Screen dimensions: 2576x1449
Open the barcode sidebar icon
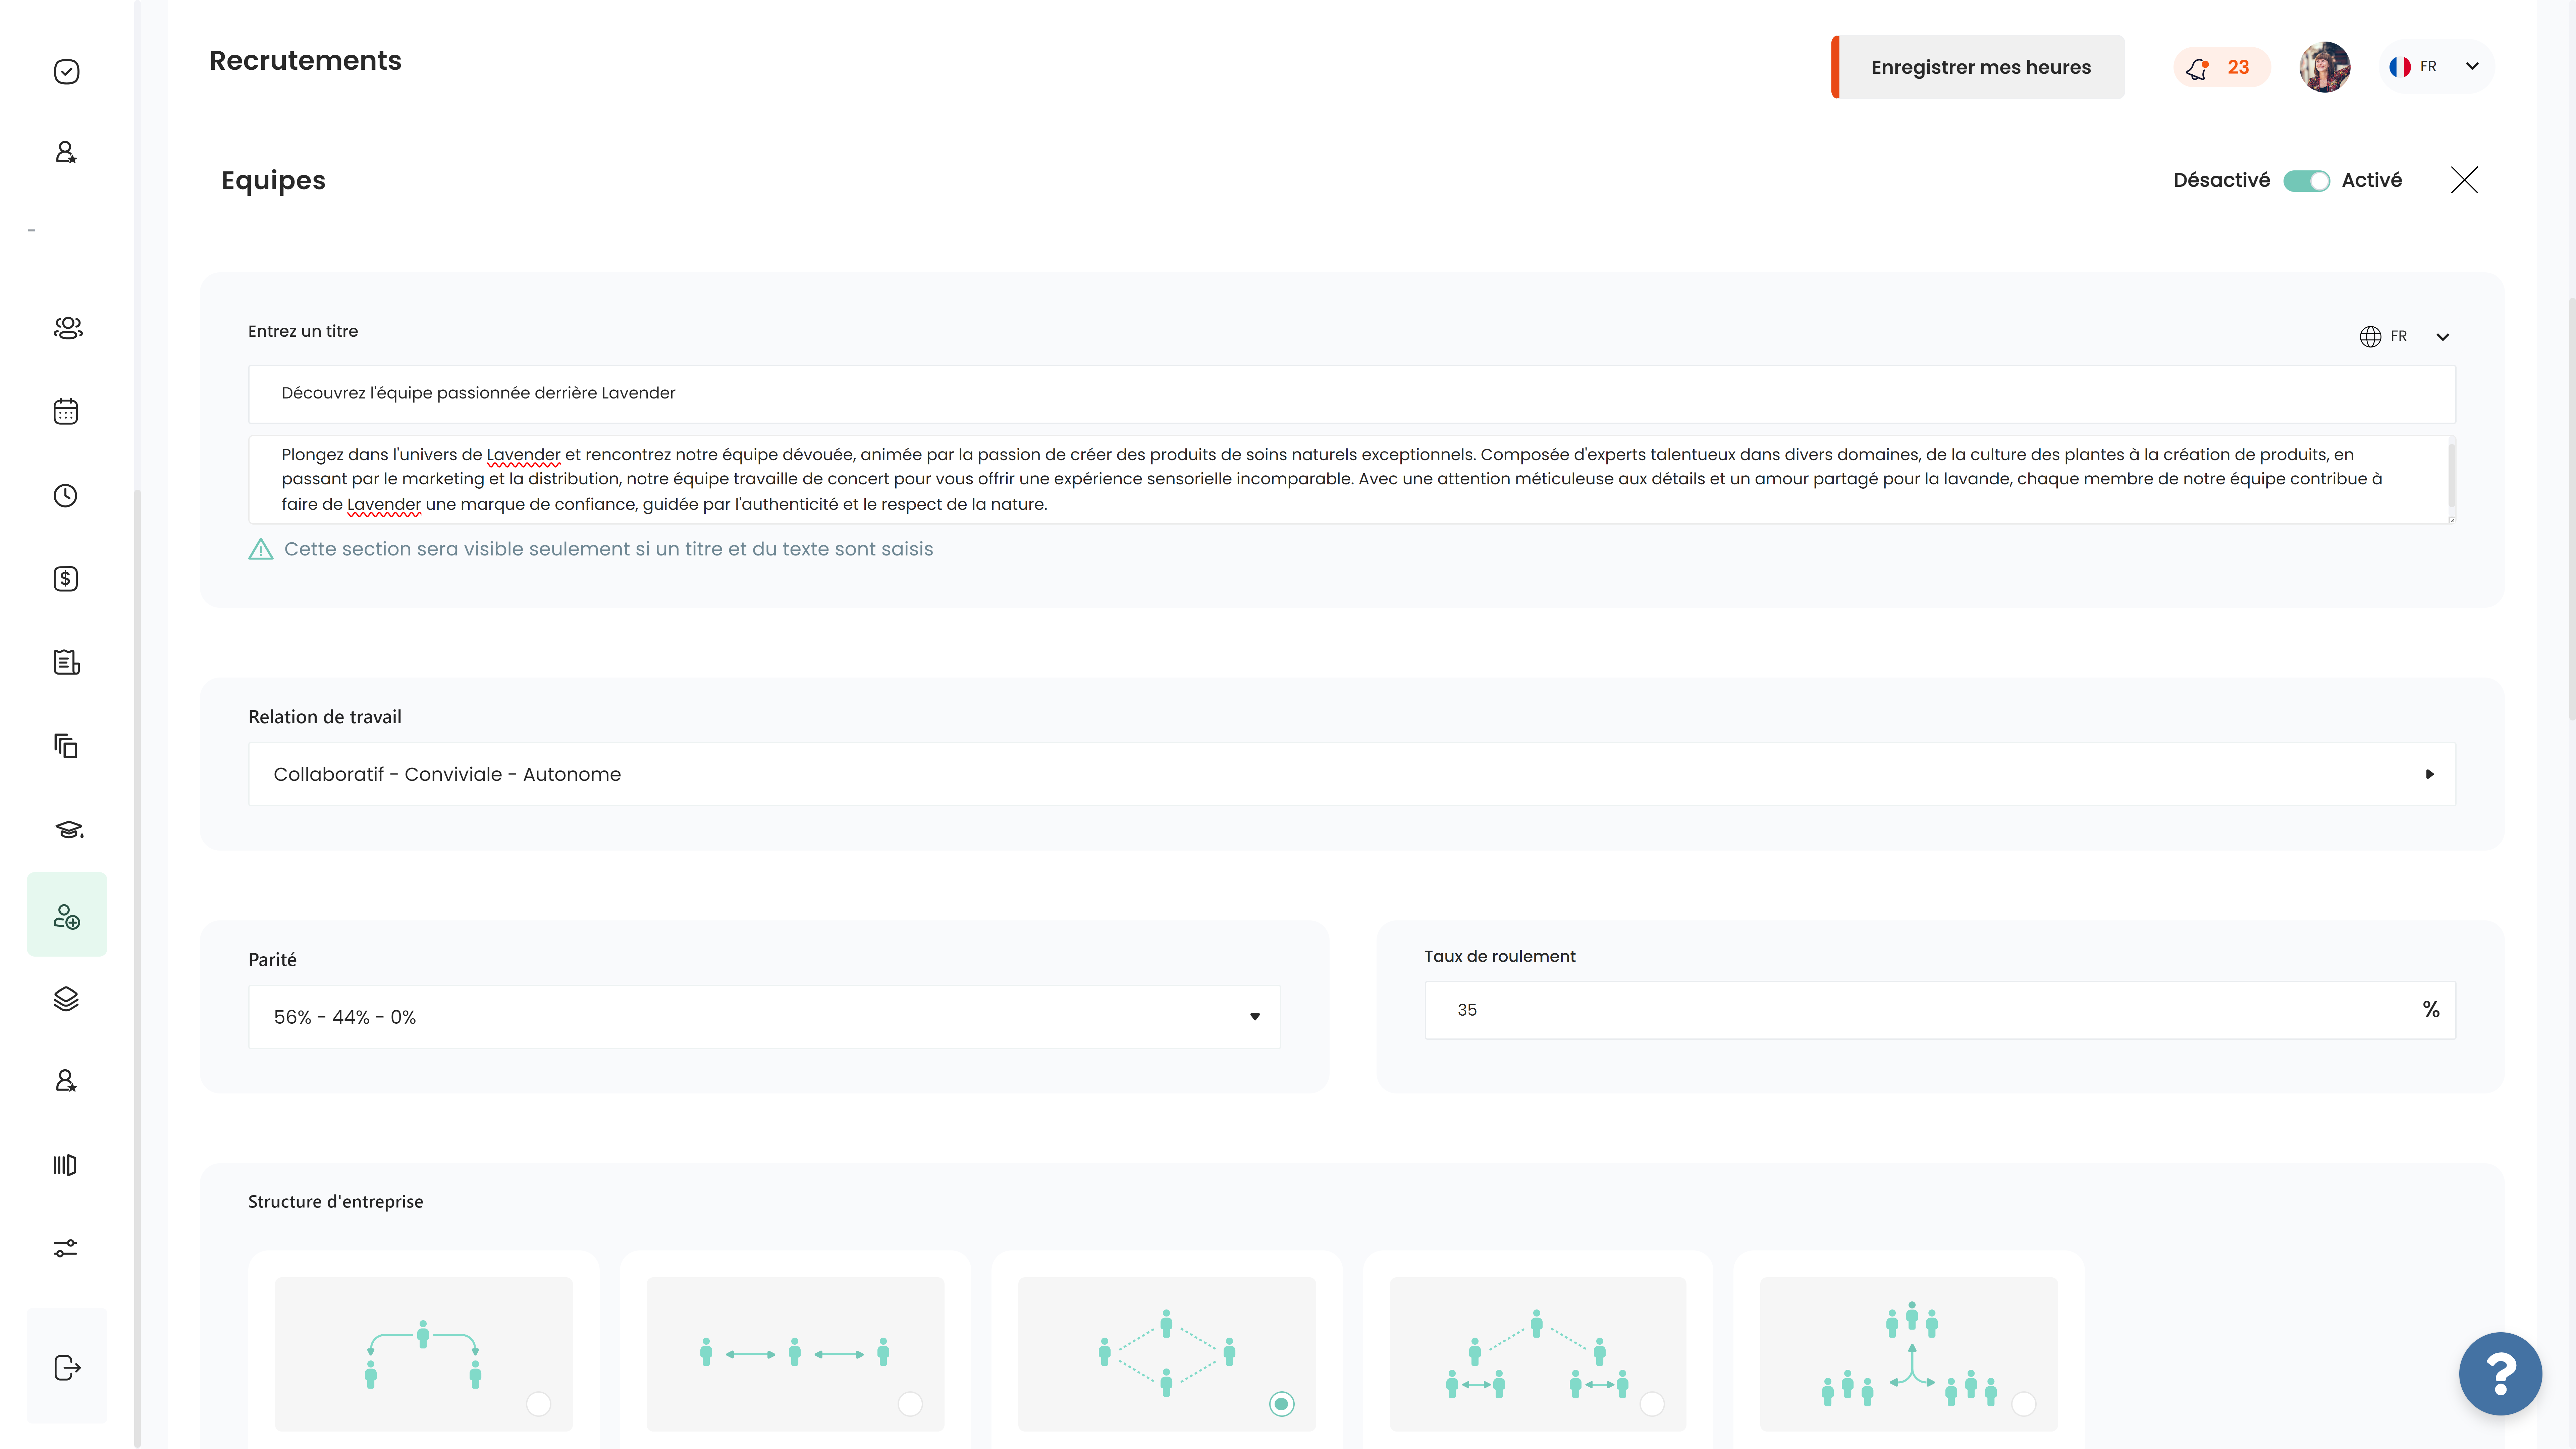point(65,1165)
